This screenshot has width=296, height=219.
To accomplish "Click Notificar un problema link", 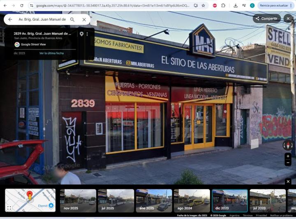I will [281, 215].
